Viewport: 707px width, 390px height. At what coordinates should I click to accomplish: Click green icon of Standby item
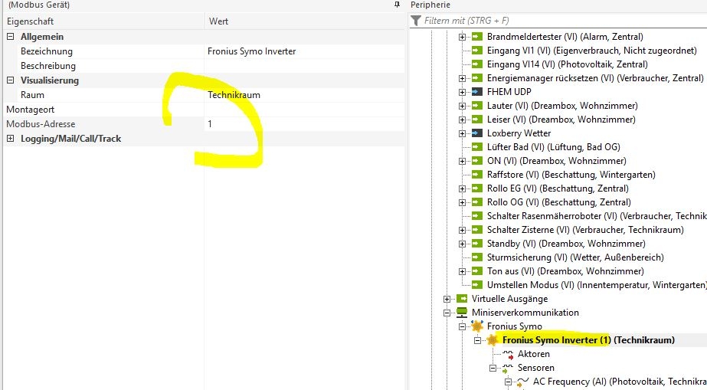477,244
